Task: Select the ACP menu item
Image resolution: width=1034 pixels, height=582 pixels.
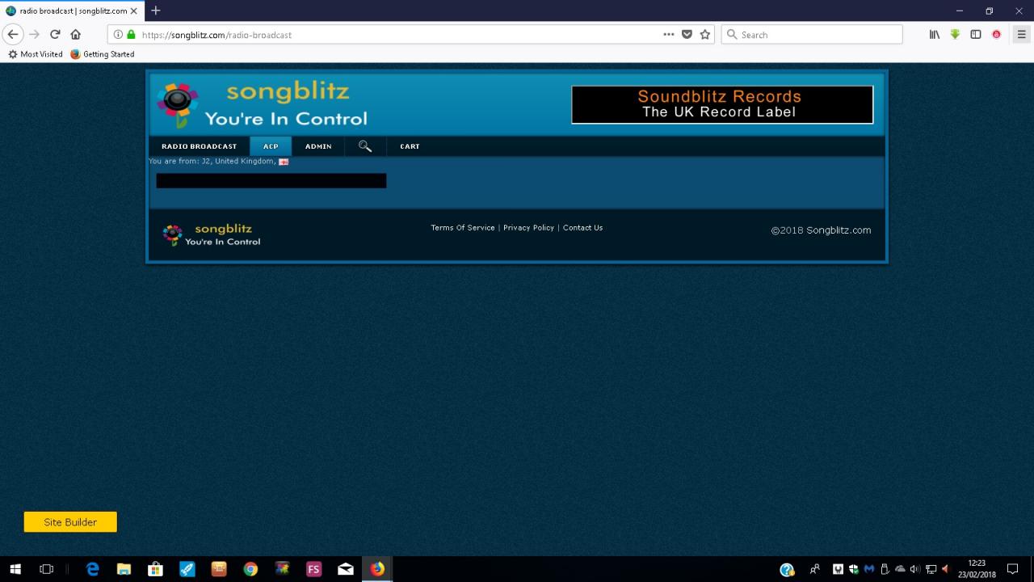Action: click(x=271, y=146)
